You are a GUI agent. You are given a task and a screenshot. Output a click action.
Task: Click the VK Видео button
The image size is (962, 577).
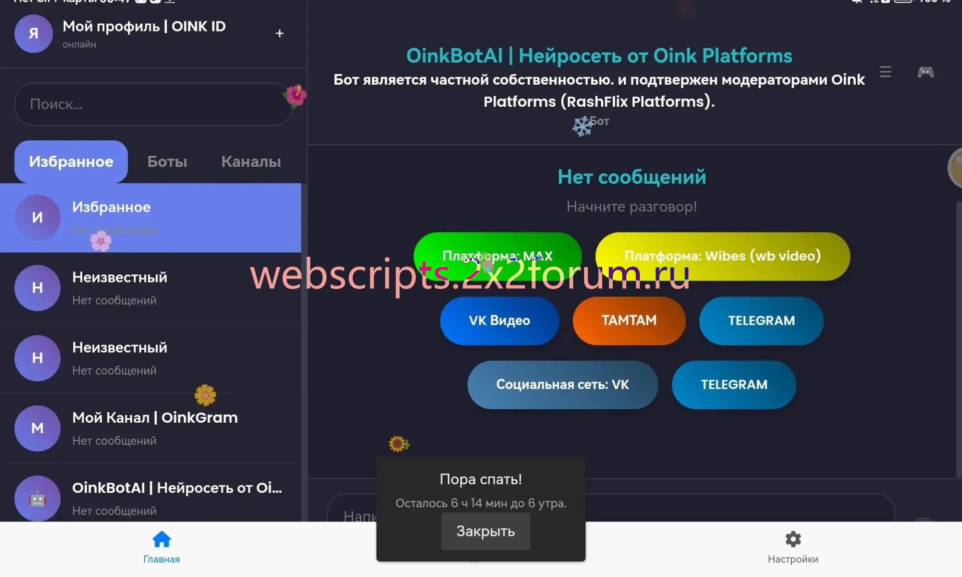[499, 321]
